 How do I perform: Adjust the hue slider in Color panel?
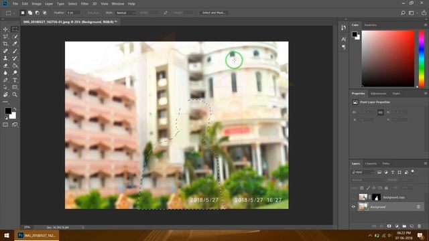(x=422, y=58)
